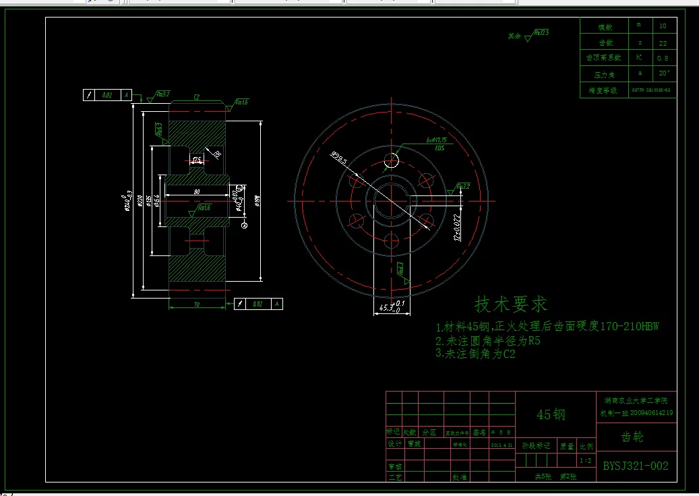Click '齿顶高系数' label in gear table
Image resolution: width=699 pixels, height=496 pixels.
(603, 57)
